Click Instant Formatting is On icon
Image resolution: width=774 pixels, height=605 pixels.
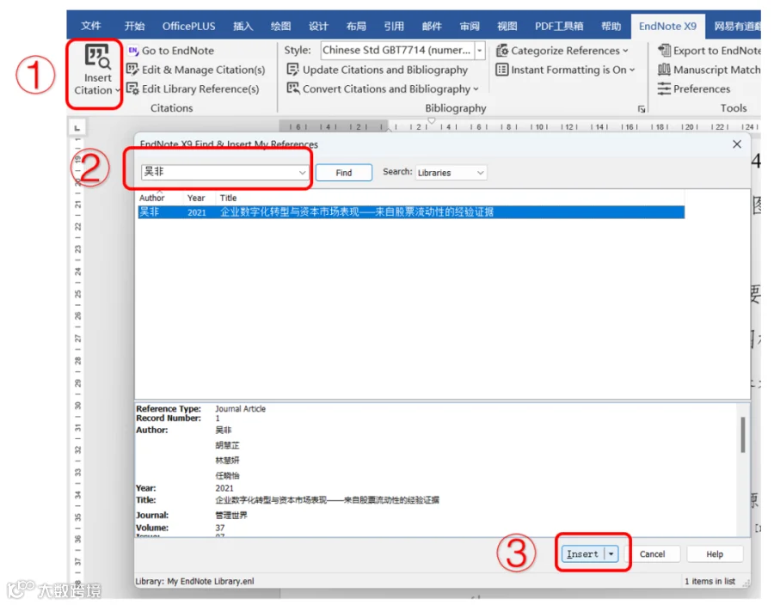click(502, 70)
